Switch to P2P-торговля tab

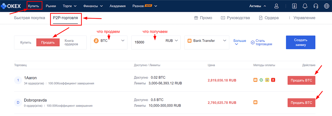point(66,18)
